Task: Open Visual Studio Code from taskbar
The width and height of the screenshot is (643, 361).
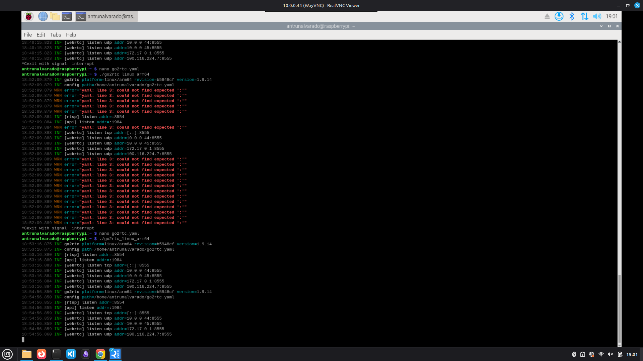Action: 71,354
